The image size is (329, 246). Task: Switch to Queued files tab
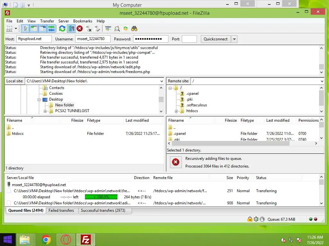[26, 210]
